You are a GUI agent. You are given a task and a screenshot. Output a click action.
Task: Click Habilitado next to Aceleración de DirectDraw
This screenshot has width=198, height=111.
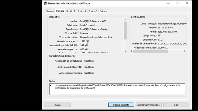pyautogui.click(x=89, y=61)
